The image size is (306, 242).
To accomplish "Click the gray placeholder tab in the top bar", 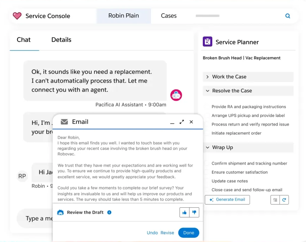I will click(x=207, y=16).
